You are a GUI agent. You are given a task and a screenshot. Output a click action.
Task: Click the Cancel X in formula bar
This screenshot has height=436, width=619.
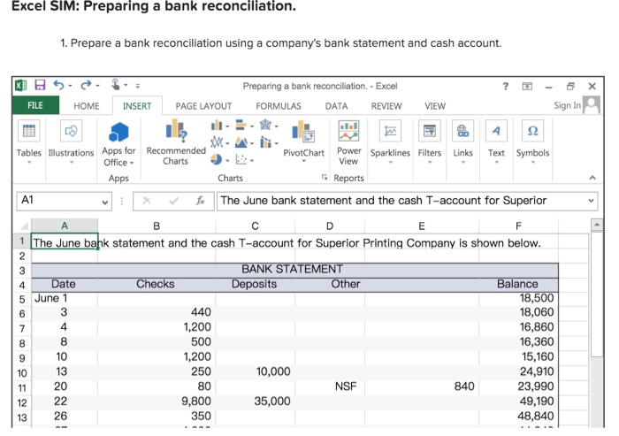click(x=147, y=201)
